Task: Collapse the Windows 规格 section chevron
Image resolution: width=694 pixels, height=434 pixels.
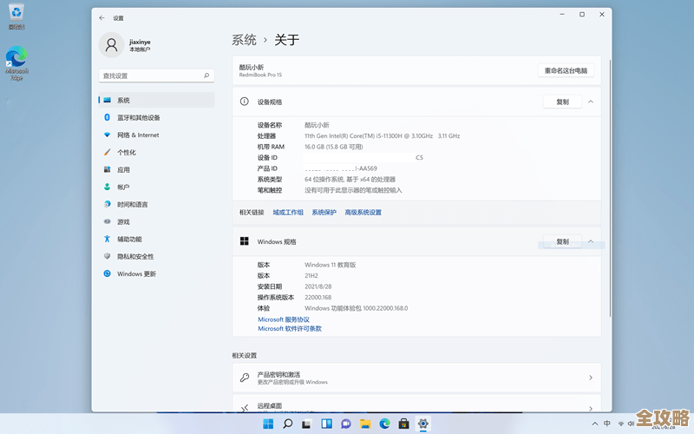Action: pos(591,241)
